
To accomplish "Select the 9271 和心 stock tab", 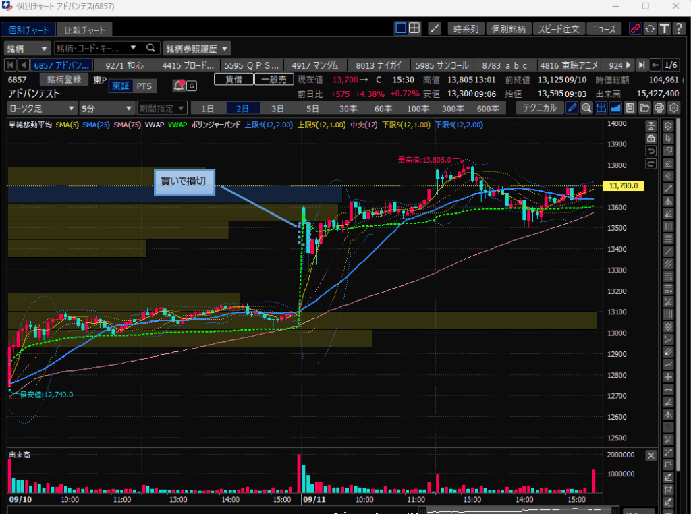I will coord(125,65).
